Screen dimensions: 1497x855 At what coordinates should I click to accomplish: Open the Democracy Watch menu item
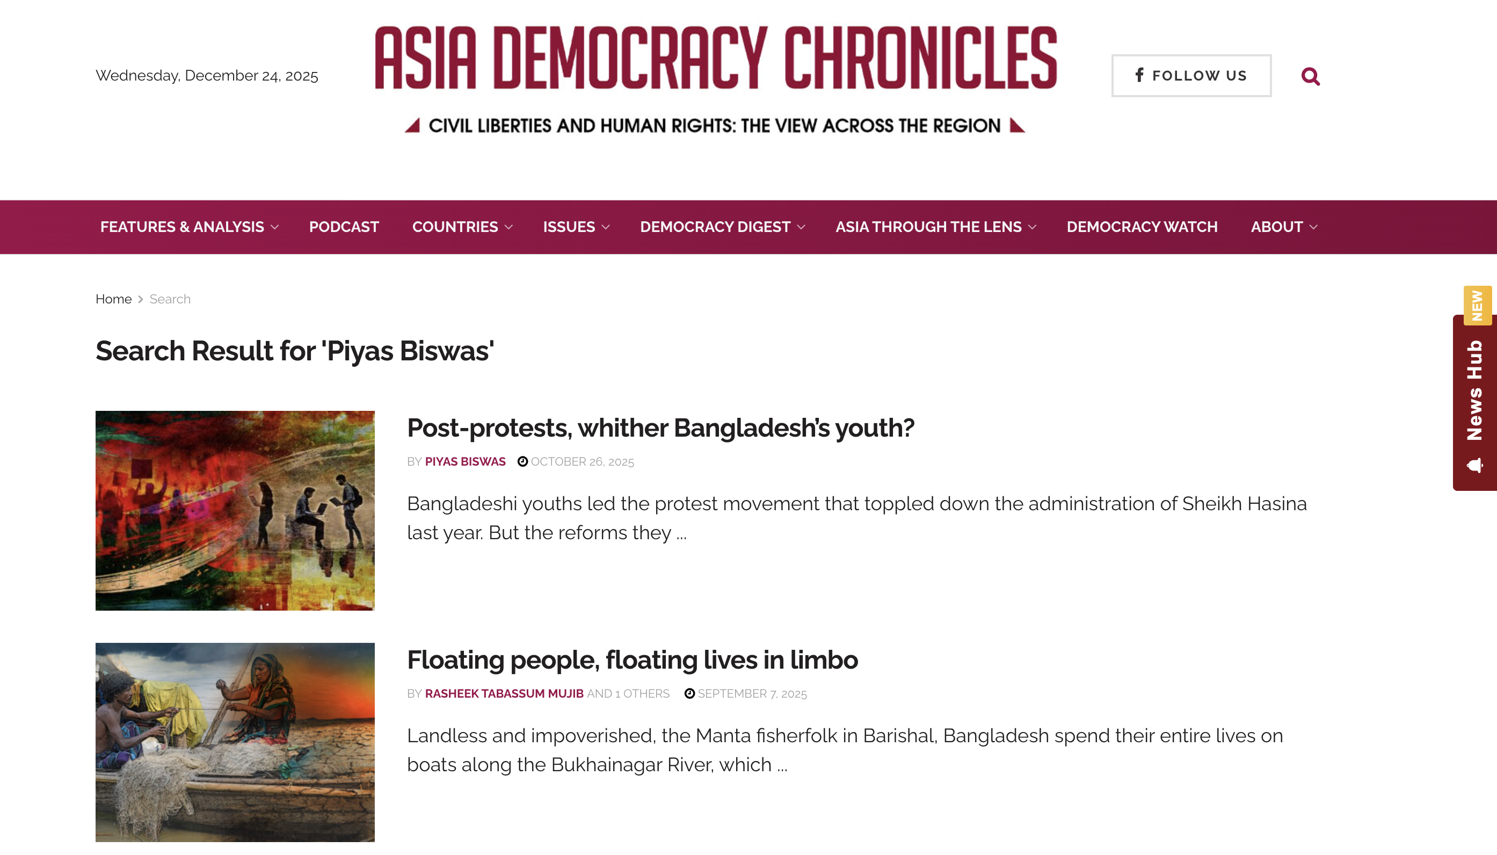point(1142,227)
